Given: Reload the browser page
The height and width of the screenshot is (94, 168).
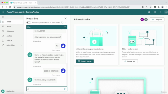Looking at the screenshot, I should [x=10, y=7].
